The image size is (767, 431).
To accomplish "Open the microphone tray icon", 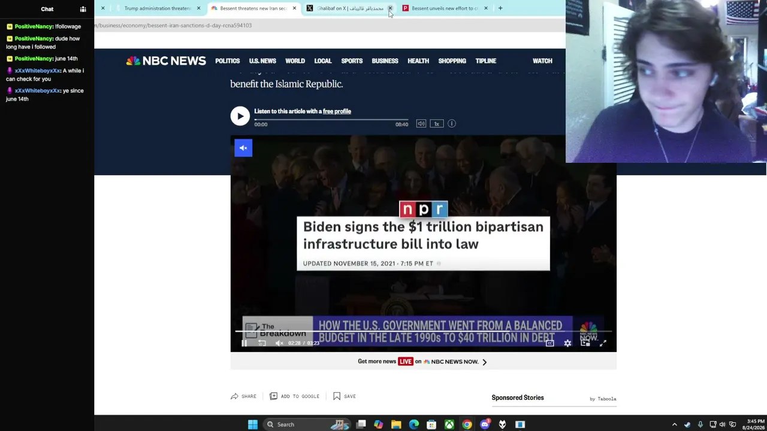I will [x=700, y=424].
